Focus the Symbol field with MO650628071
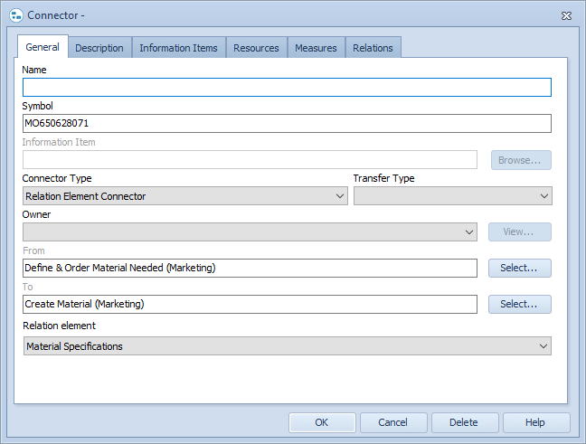Viewport: 586px width, 444px height. 286,124
